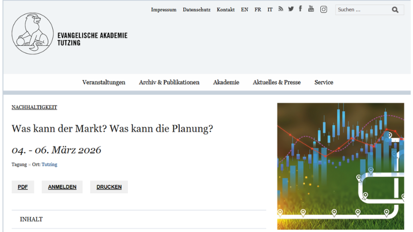Click into the Suchen search field
The height and width of the screenshot is (232, 413).
pyautogui.click(x=361, y=10)
